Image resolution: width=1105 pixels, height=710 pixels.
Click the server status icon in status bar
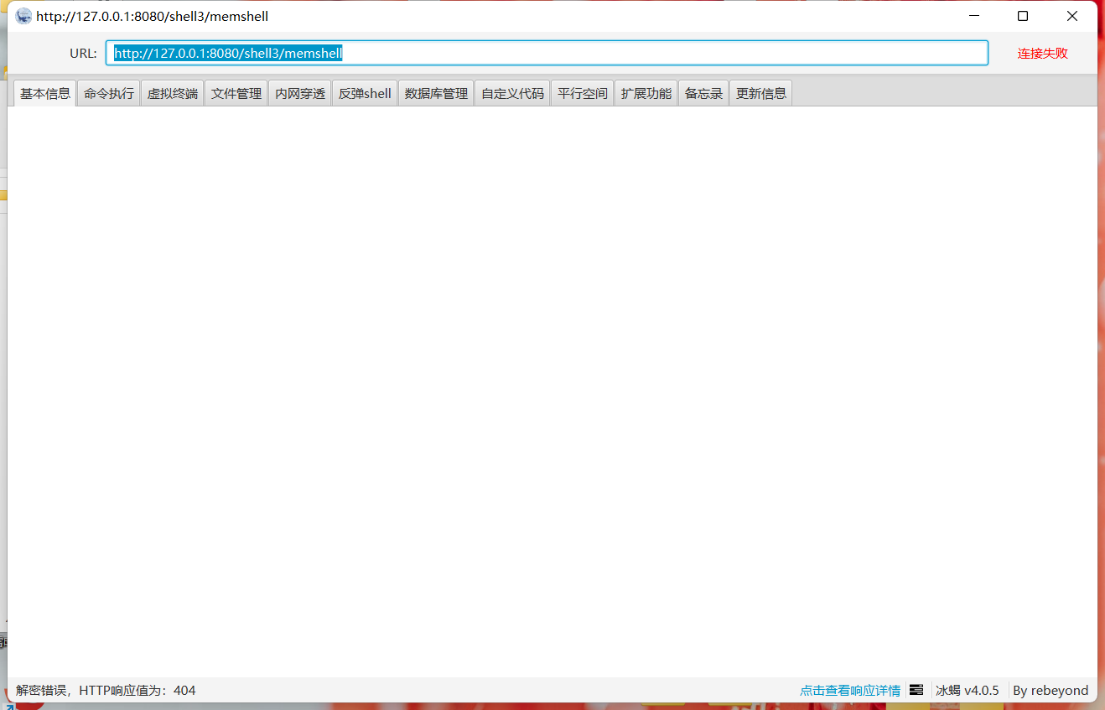click(x=916, y=690)
